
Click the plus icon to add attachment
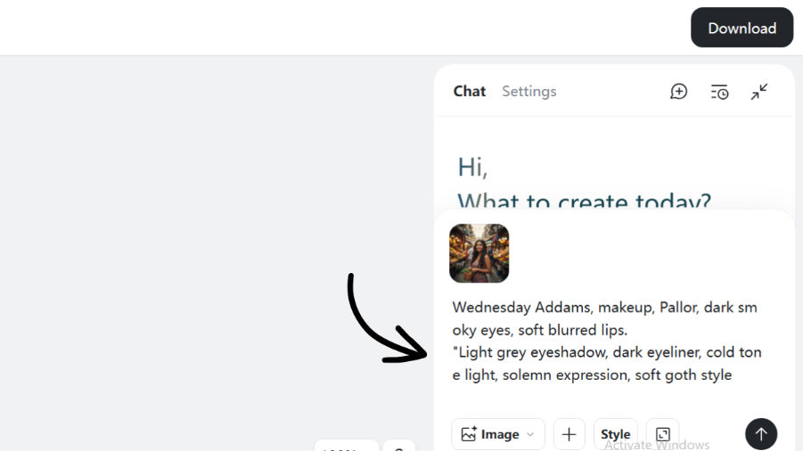coord(569,434)
